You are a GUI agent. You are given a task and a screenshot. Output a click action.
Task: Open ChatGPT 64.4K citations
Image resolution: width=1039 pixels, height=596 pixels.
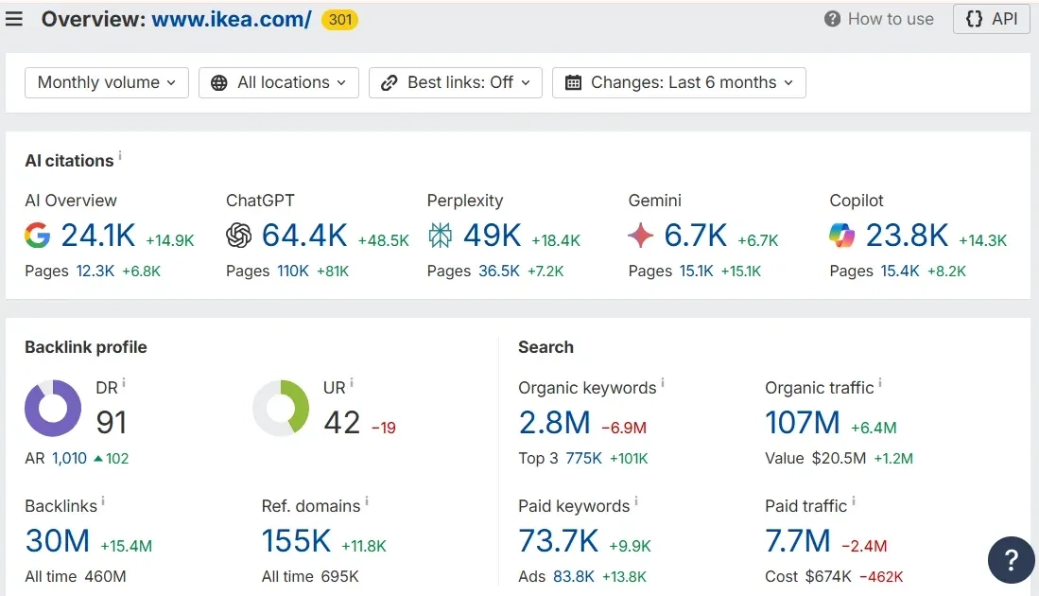(304, 236)
